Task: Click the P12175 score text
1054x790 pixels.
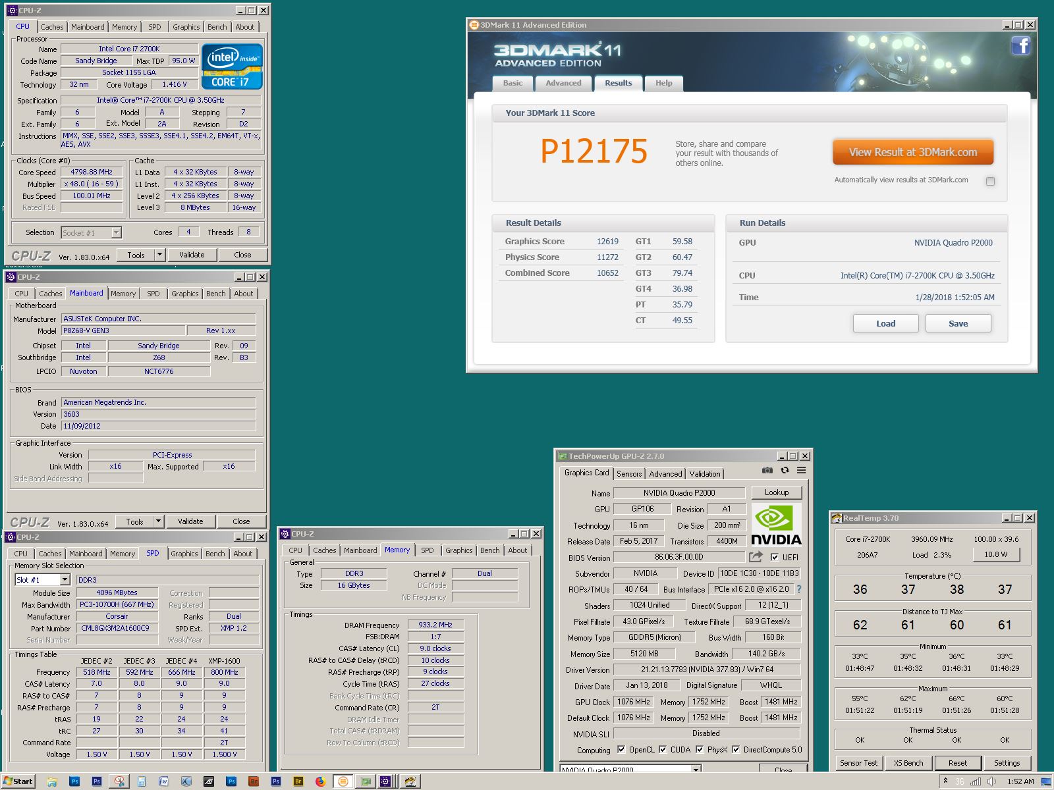Action: 594,151
